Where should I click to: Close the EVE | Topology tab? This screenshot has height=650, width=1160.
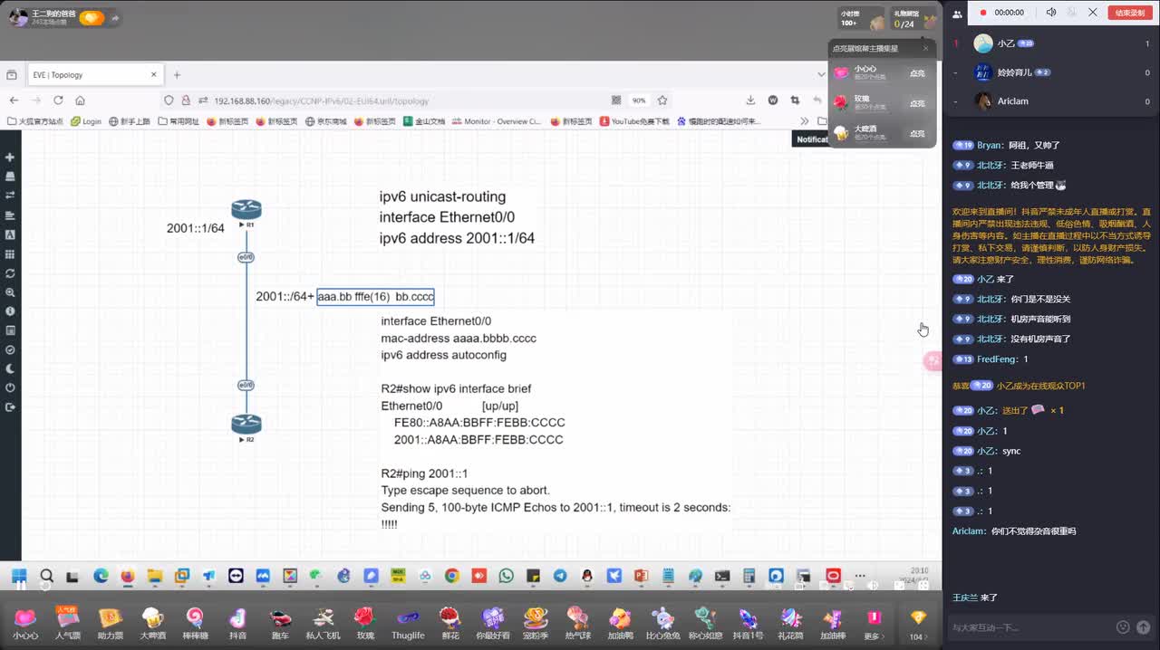(x=154, y=75)
